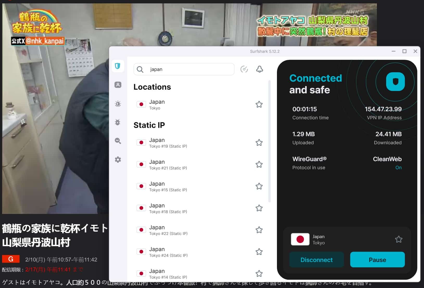Screen dimensions: 424x288
Task: Click the Pause button
Action: pos(377,260)
